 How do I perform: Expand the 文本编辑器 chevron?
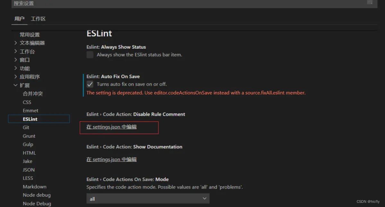pos(16,43)
